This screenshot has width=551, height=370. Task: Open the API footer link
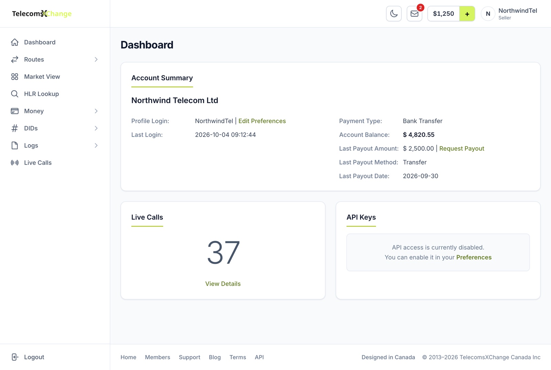[x=259, y=357]
